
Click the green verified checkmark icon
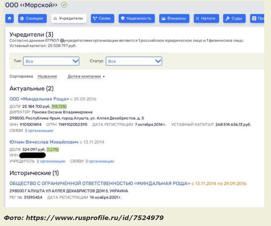tap(64, 5)
